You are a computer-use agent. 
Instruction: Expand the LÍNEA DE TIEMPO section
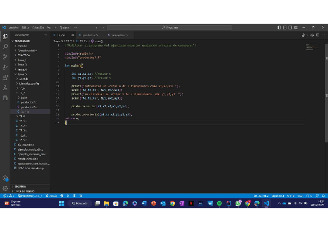click(x=24, y=191)
